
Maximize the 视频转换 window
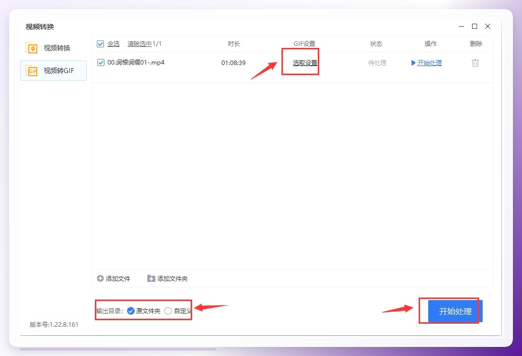(475, 26)
